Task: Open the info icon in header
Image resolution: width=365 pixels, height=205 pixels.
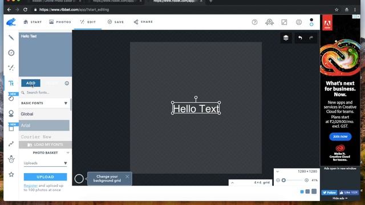Action: point(299,22)
